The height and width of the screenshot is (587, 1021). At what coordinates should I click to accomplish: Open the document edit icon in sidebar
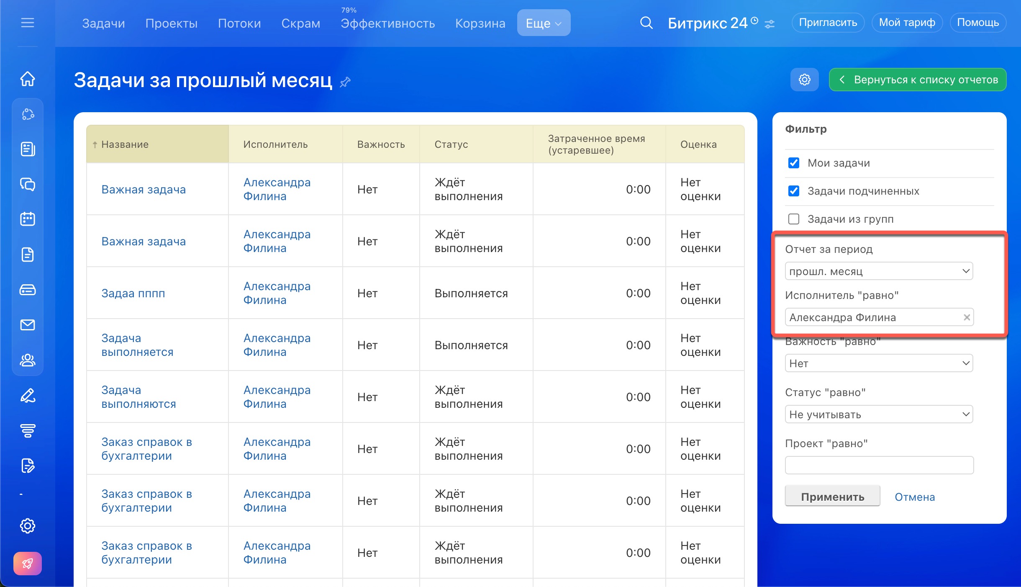28,466
